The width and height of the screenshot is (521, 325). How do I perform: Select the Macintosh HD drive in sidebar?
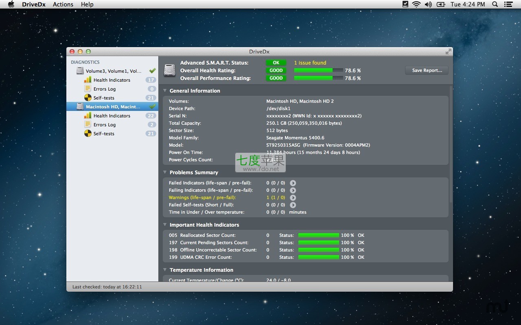[x=113, y=107]
